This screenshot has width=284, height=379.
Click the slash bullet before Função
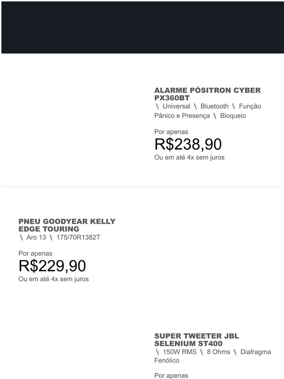pos(234,106)
